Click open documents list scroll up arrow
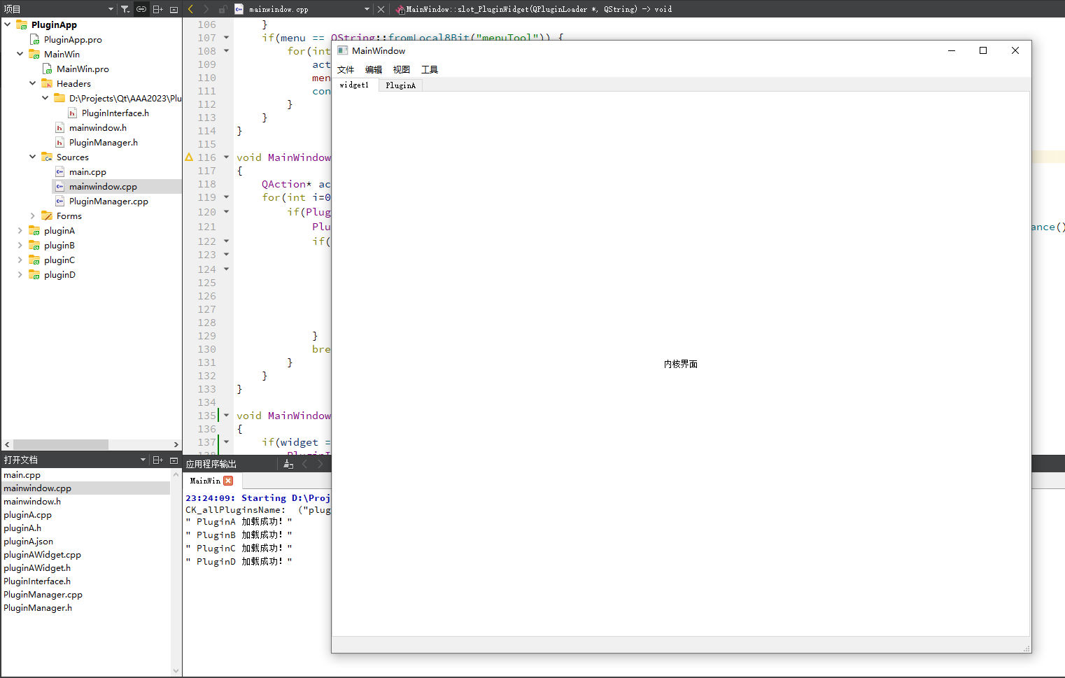This screenshot has width=1065, height=678. (x=176, y=474)
